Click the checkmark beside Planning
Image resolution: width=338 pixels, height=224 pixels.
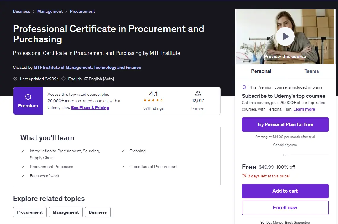point(123,151)
